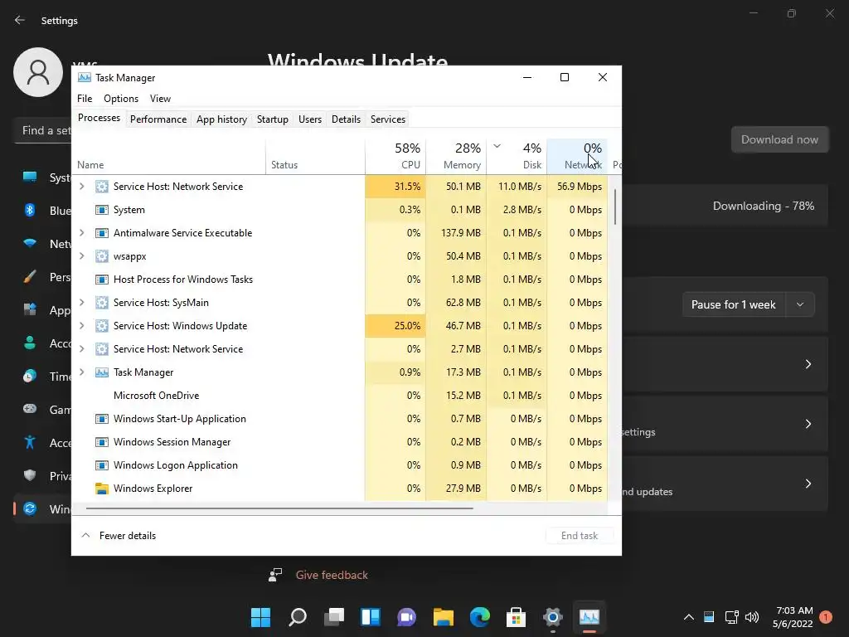
Task: Open Task View from the taskbar
Action: tap(334, 617)
